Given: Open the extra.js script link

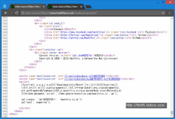Looking at the screenshot, I should (x=92, y=79).
